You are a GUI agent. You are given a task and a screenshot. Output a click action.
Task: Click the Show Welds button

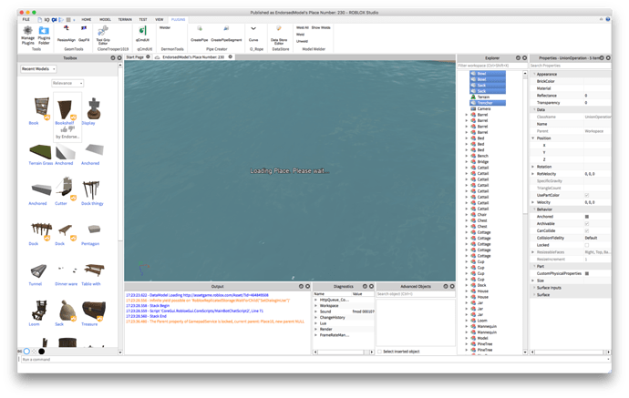[x=320, y=28]
